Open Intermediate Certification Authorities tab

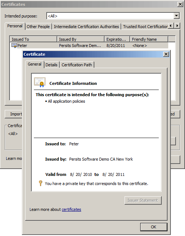tap(86, 27)
